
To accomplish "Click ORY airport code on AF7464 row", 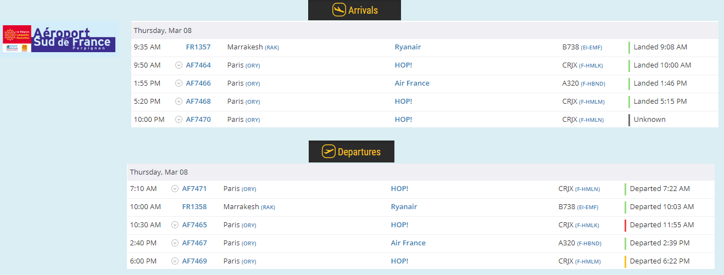I will tap(253, 66).
